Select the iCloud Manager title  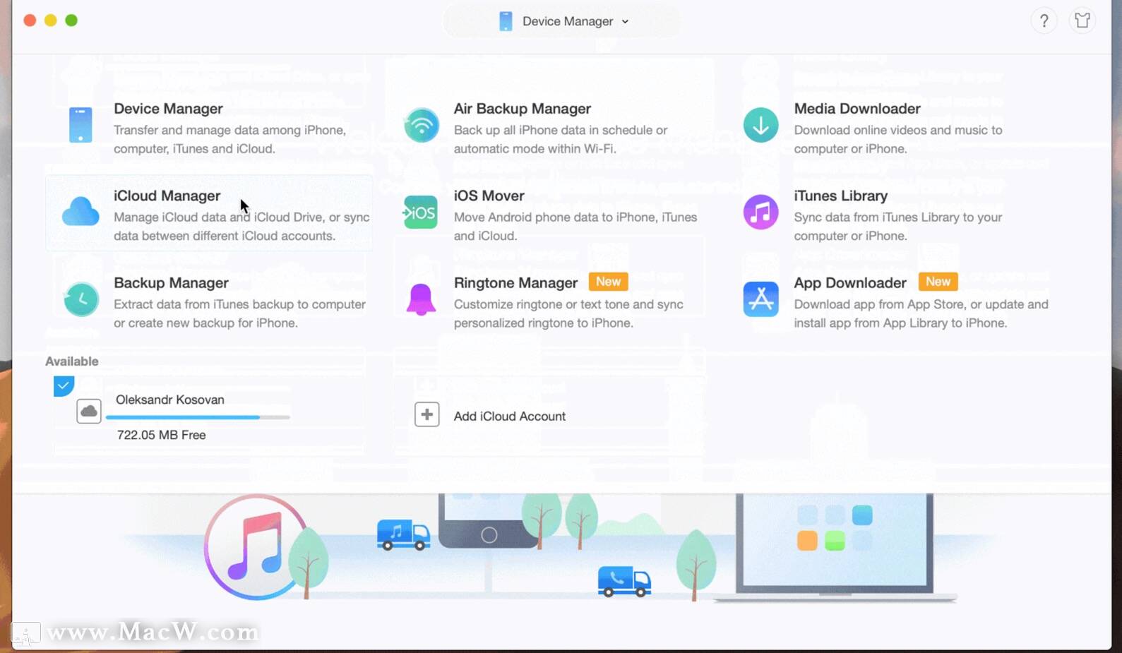pos(167,196)
